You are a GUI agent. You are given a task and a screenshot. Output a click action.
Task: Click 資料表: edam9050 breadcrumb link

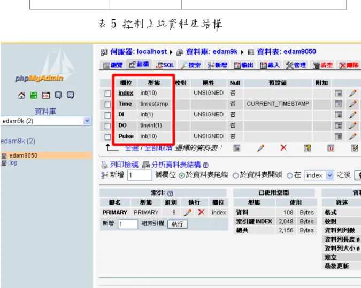[286, 51]
